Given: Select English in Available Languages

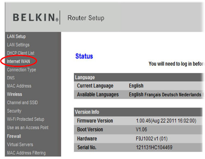Looking at the screenshot, I should pos(136,94).
